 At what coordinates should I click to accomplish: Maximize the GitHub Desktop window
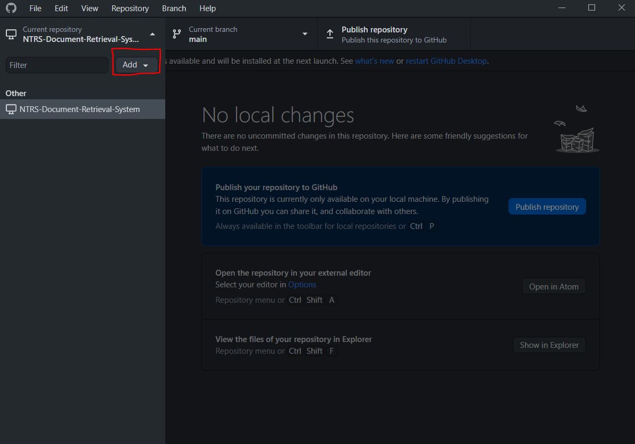591,8
